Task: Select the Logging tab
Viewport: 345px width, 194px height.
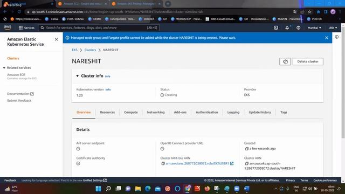Action: [x=233, y=112]
